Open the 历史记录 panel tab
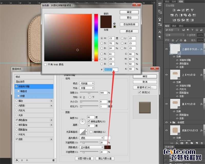The height and width of the screenshot is (164, 205). [169, 147]
